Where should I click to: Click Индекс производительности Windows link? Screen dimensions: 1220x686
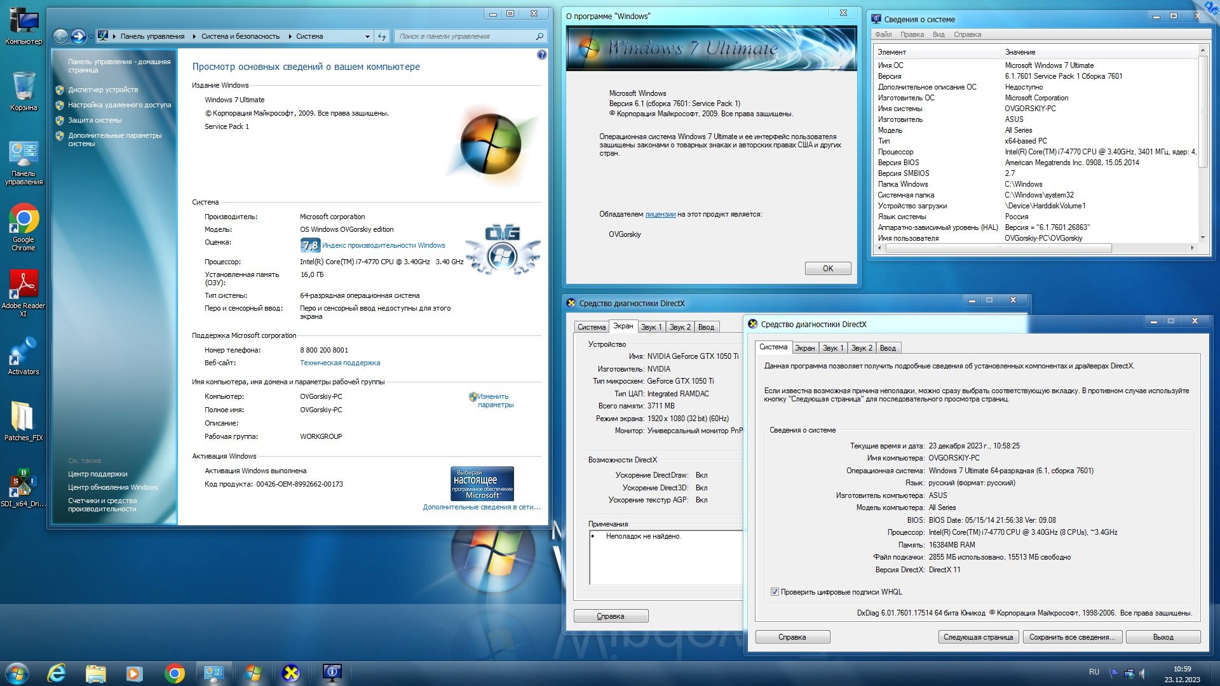click(x=383, y=245)
